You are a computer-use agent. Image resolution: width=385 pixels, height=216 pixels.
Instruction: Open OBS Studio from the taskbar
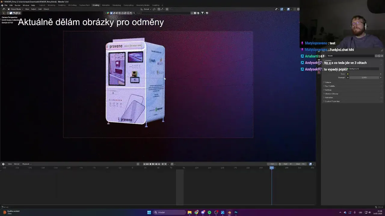click(x=216, y=212)
